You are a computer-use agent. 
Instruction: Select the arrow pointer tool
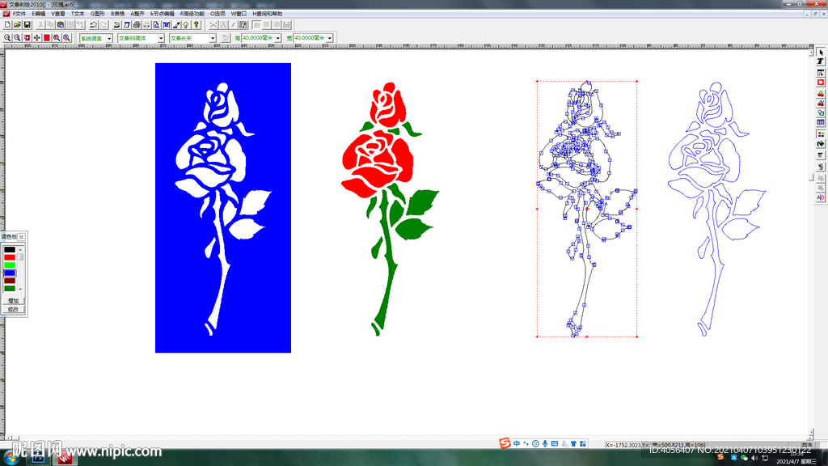pos(821,52)
